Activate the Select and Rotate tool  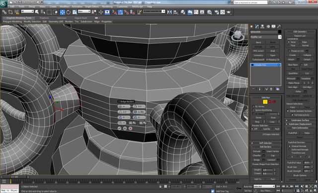69,12
